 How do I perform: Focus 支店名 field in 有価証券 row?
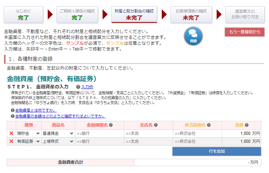(149, 141)
